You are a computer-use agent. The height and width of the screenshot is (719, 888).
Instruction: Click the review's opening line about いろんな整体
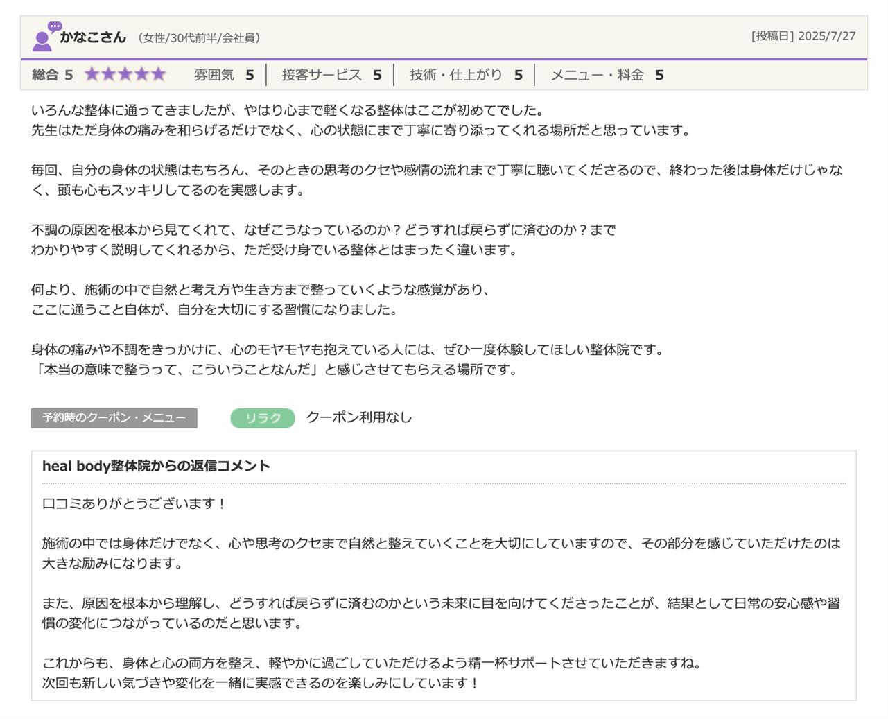tap(288, 110)
